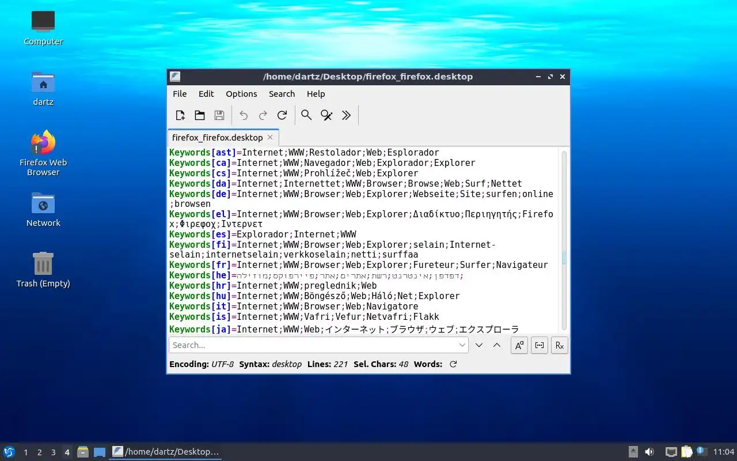737x461 pixels.
Task: Switch to workspace 3 in taskbar
Action: [53, 452]
